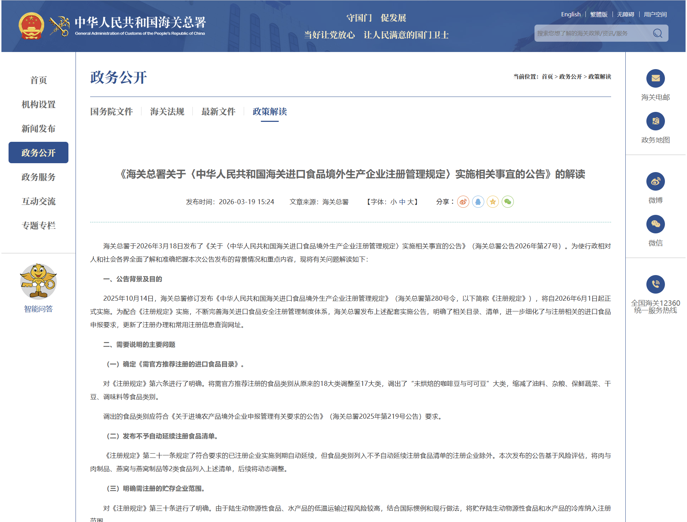Open 机构设置 in left navigation
Viewport: 687px width, 522px height.
pyautogui.click(x=38, y=104)
